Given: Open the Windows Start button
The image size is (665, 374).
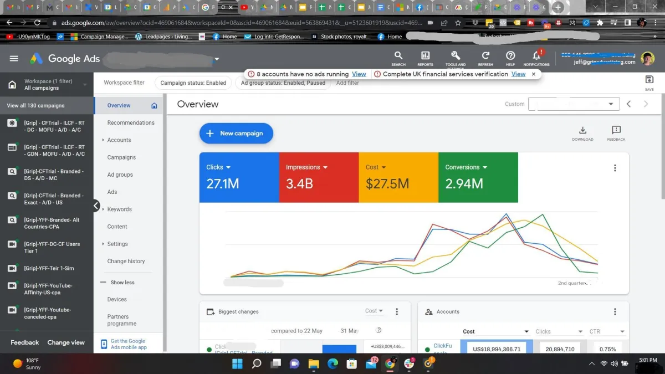Looking at the screenshot, I should (x=237, y=363).
